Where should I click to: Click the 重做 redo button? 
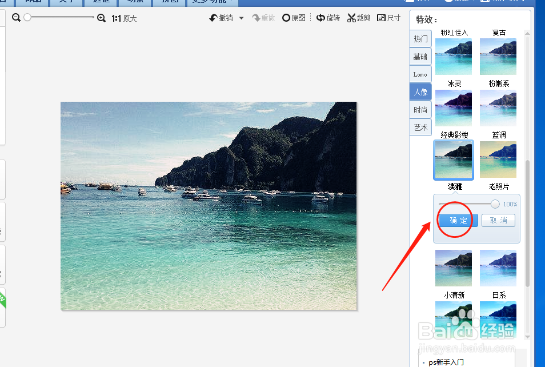[263, 18]
